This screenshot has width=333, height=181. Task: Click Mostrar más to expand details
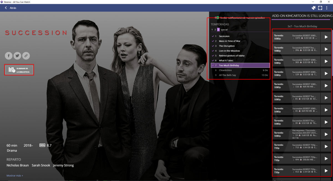(15, 175)
